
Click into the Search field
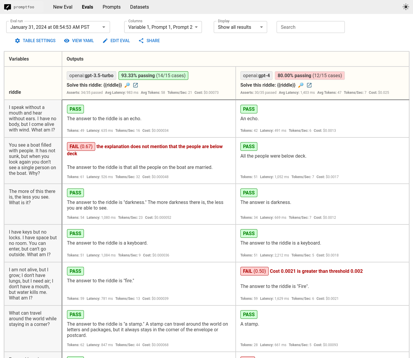point(310,27)
